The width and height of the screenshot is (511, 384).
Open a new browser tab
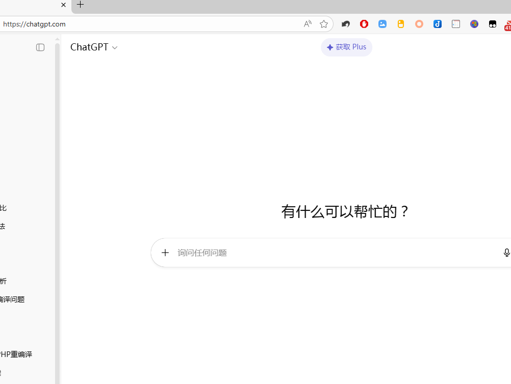[x=80, y=5]
